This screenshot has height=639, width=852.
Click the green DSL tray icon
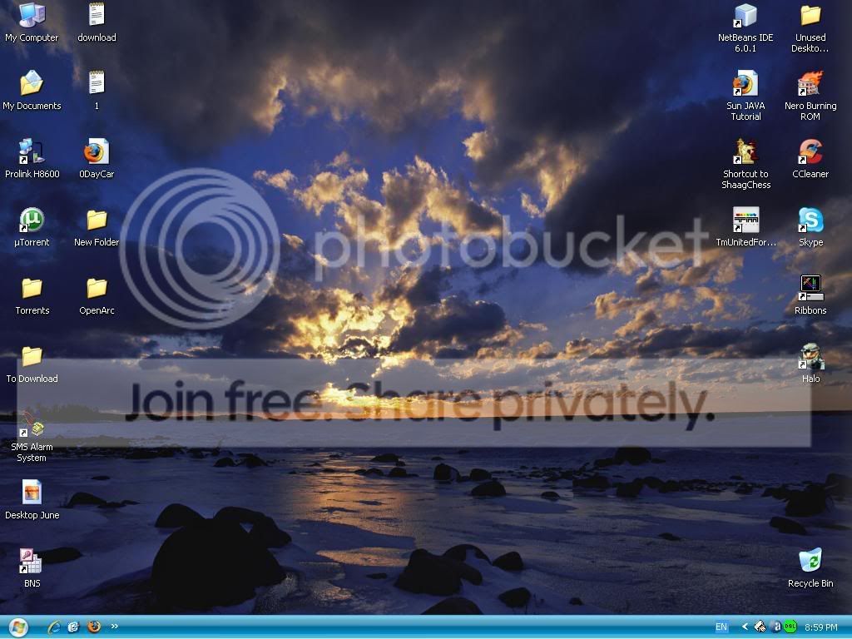790,627
